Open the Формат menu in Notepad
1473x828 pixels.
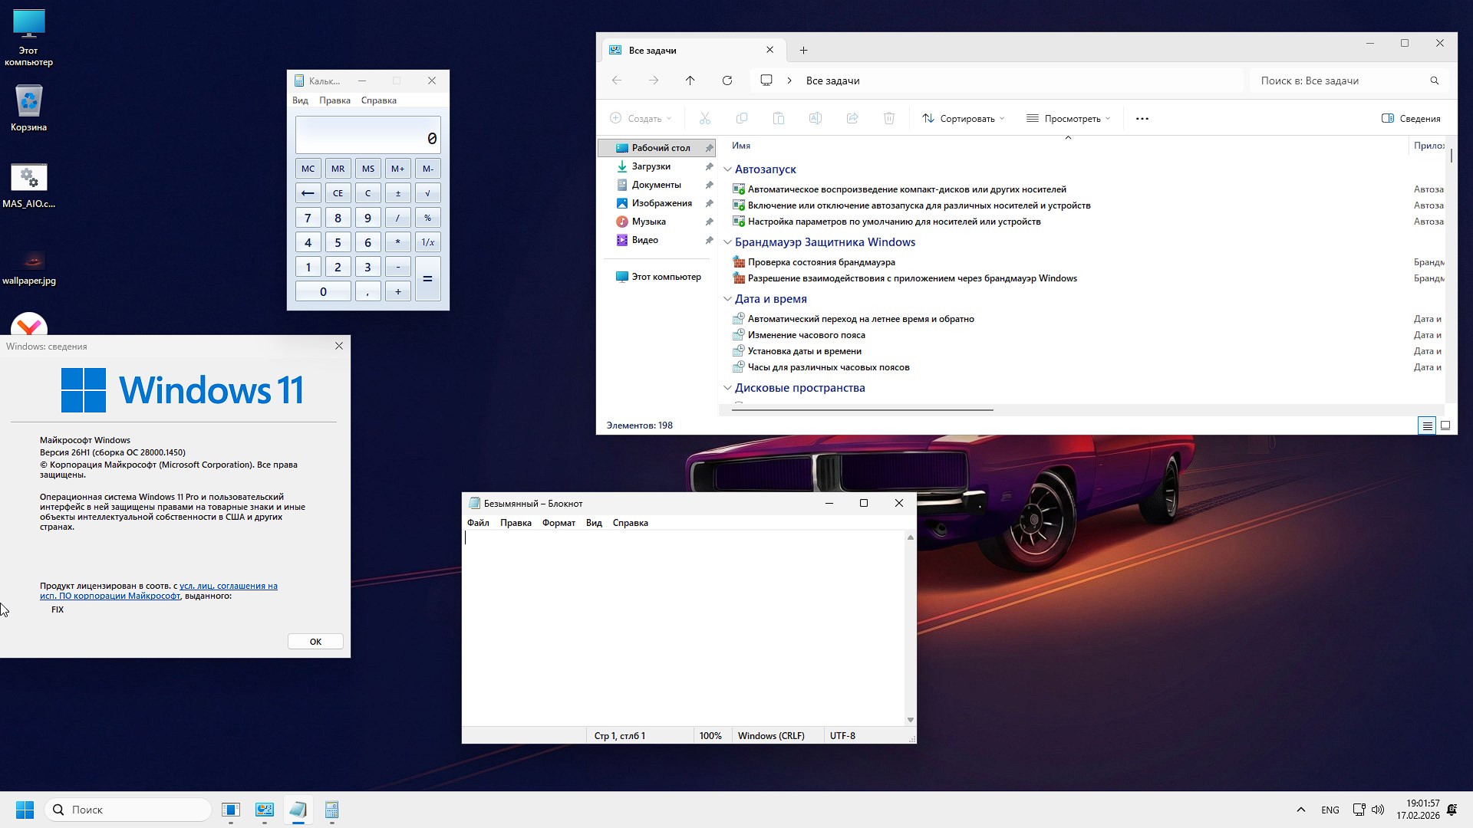point(558,522)
